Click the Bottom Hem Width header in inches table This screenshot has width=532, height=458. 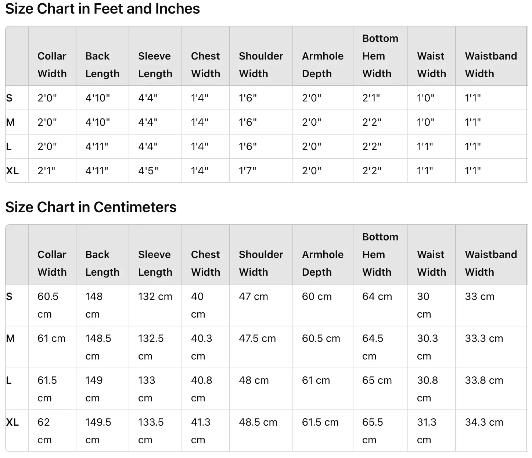(x=380, y=56)
